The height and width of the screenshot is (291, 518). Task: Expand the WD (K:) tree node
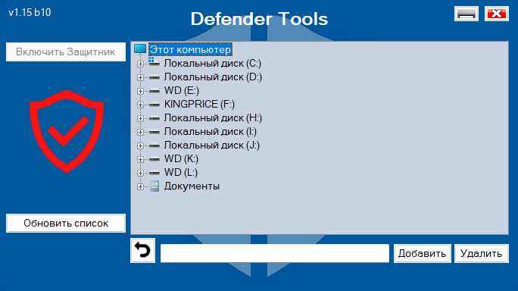pyautogui.click(x=140, y=159)
